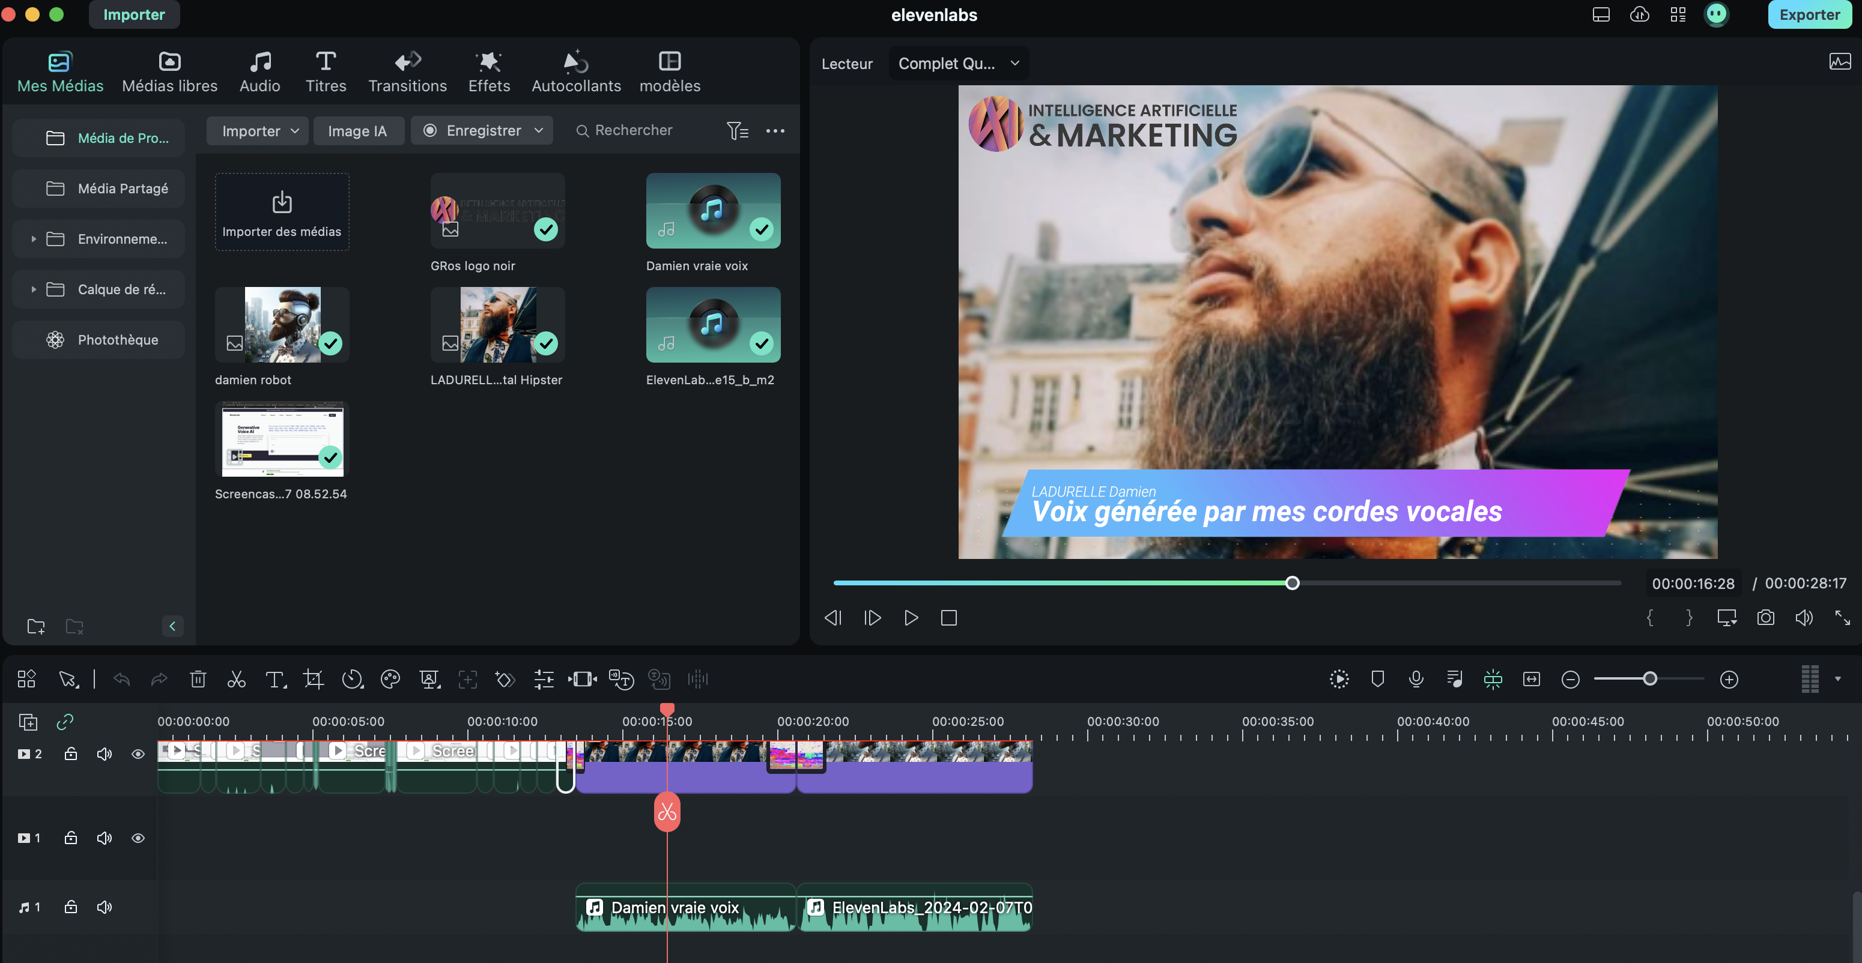Click the Image IA button
This screenshot has height=963, width=1862.
[x=358, y=131]
